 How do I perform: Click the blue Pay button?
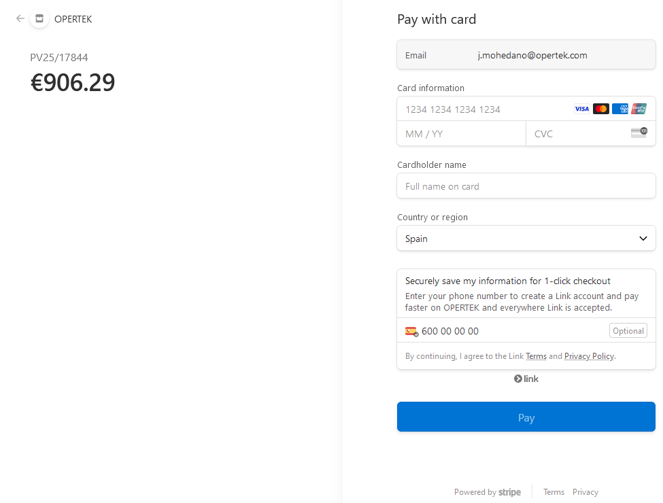(526, 417)
